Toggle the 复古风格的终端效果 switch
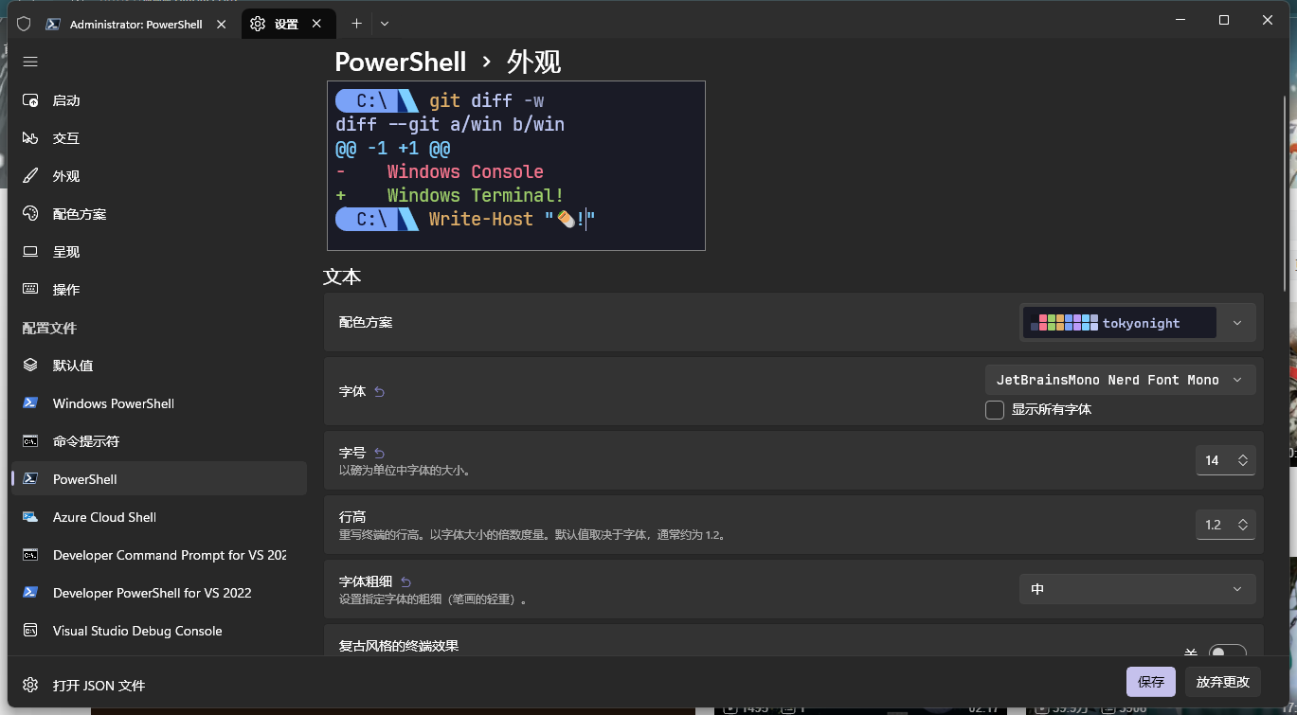 pos(1227,652)
